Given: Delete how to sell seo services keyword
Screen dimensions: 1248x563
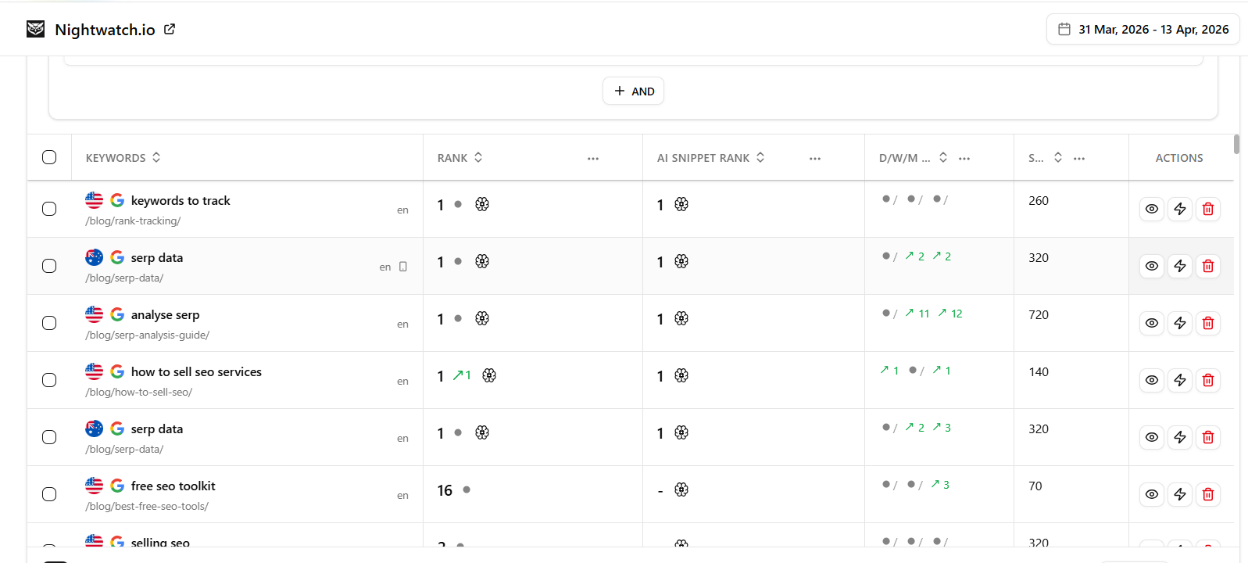Looking at the screenshot, I should pyautogui.click(x=1208, y=380).
